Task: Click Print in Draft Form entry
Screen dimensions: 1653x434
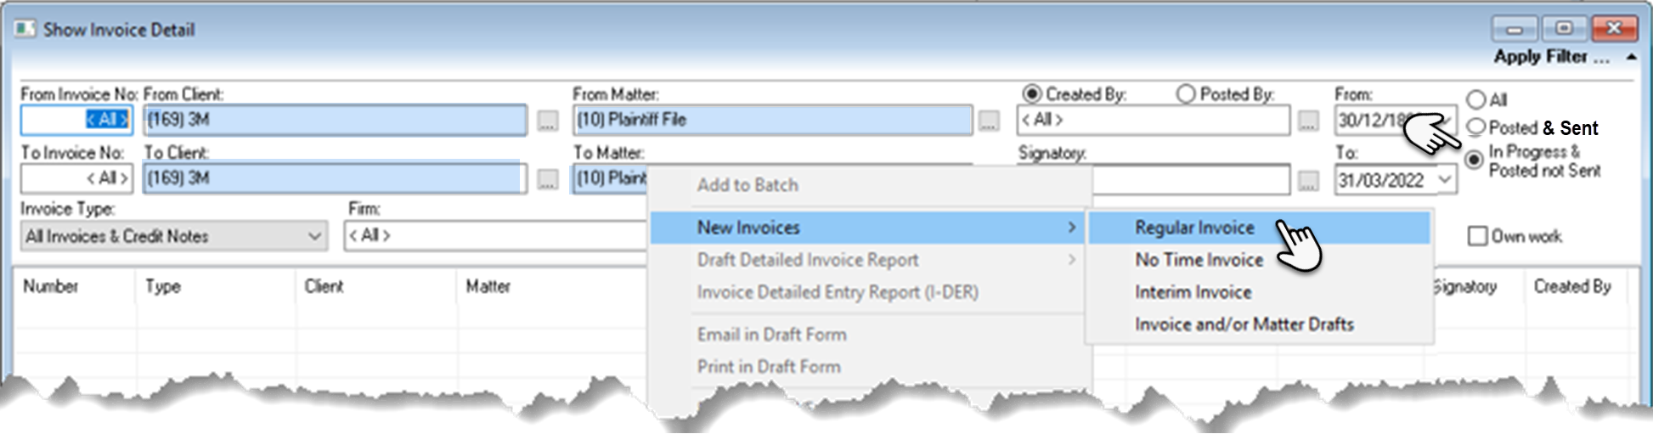Action: click(869, 367)
